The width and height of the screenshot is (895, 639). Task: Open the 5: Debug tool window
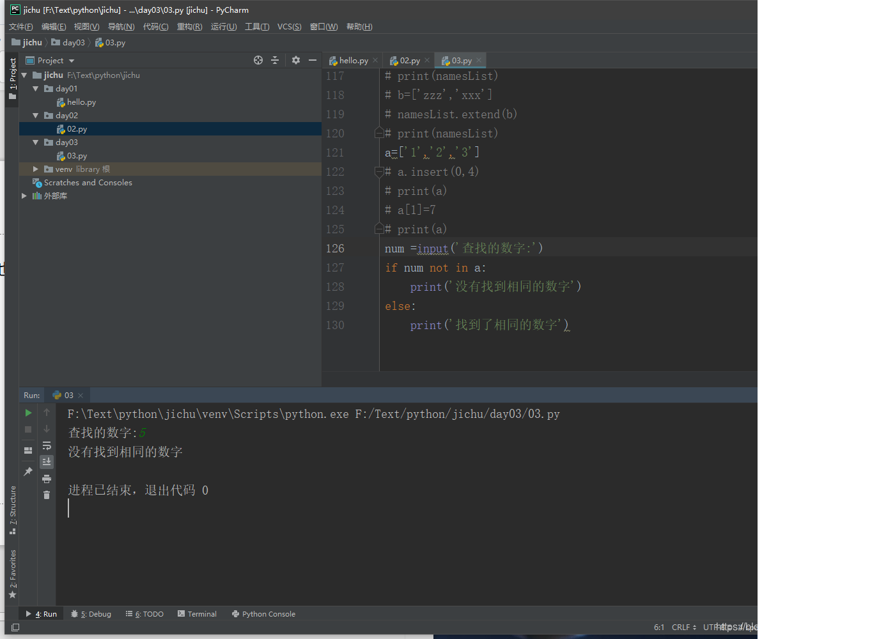pyautogui.click(x=91, y=614)
